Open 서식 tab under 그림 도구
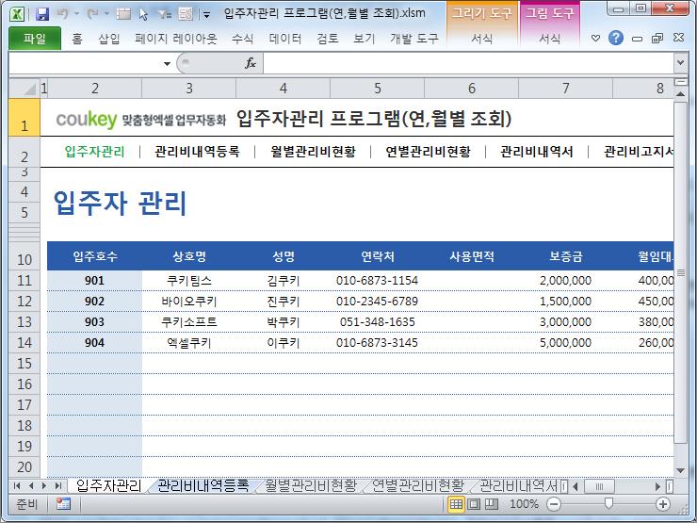The height and width of the screenshot is (523, 697). point(549,39)
